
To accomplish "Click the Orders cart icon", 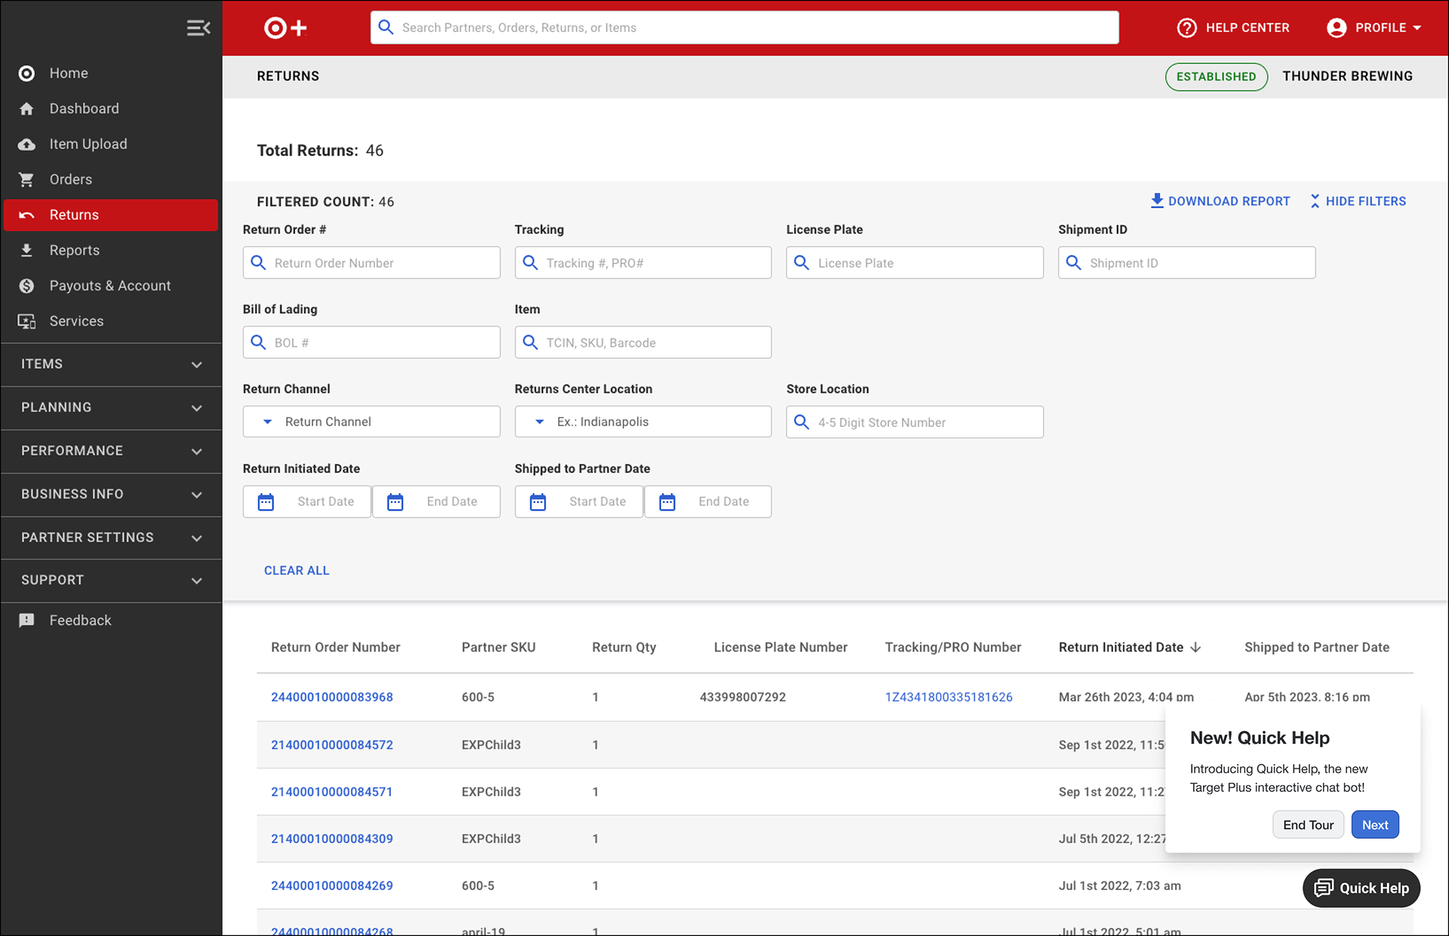I will pos(26,180).
